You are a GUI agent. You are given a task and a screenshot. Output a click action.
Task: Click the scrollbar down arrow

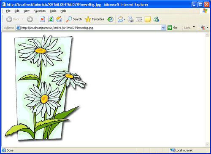pos(207,144)
